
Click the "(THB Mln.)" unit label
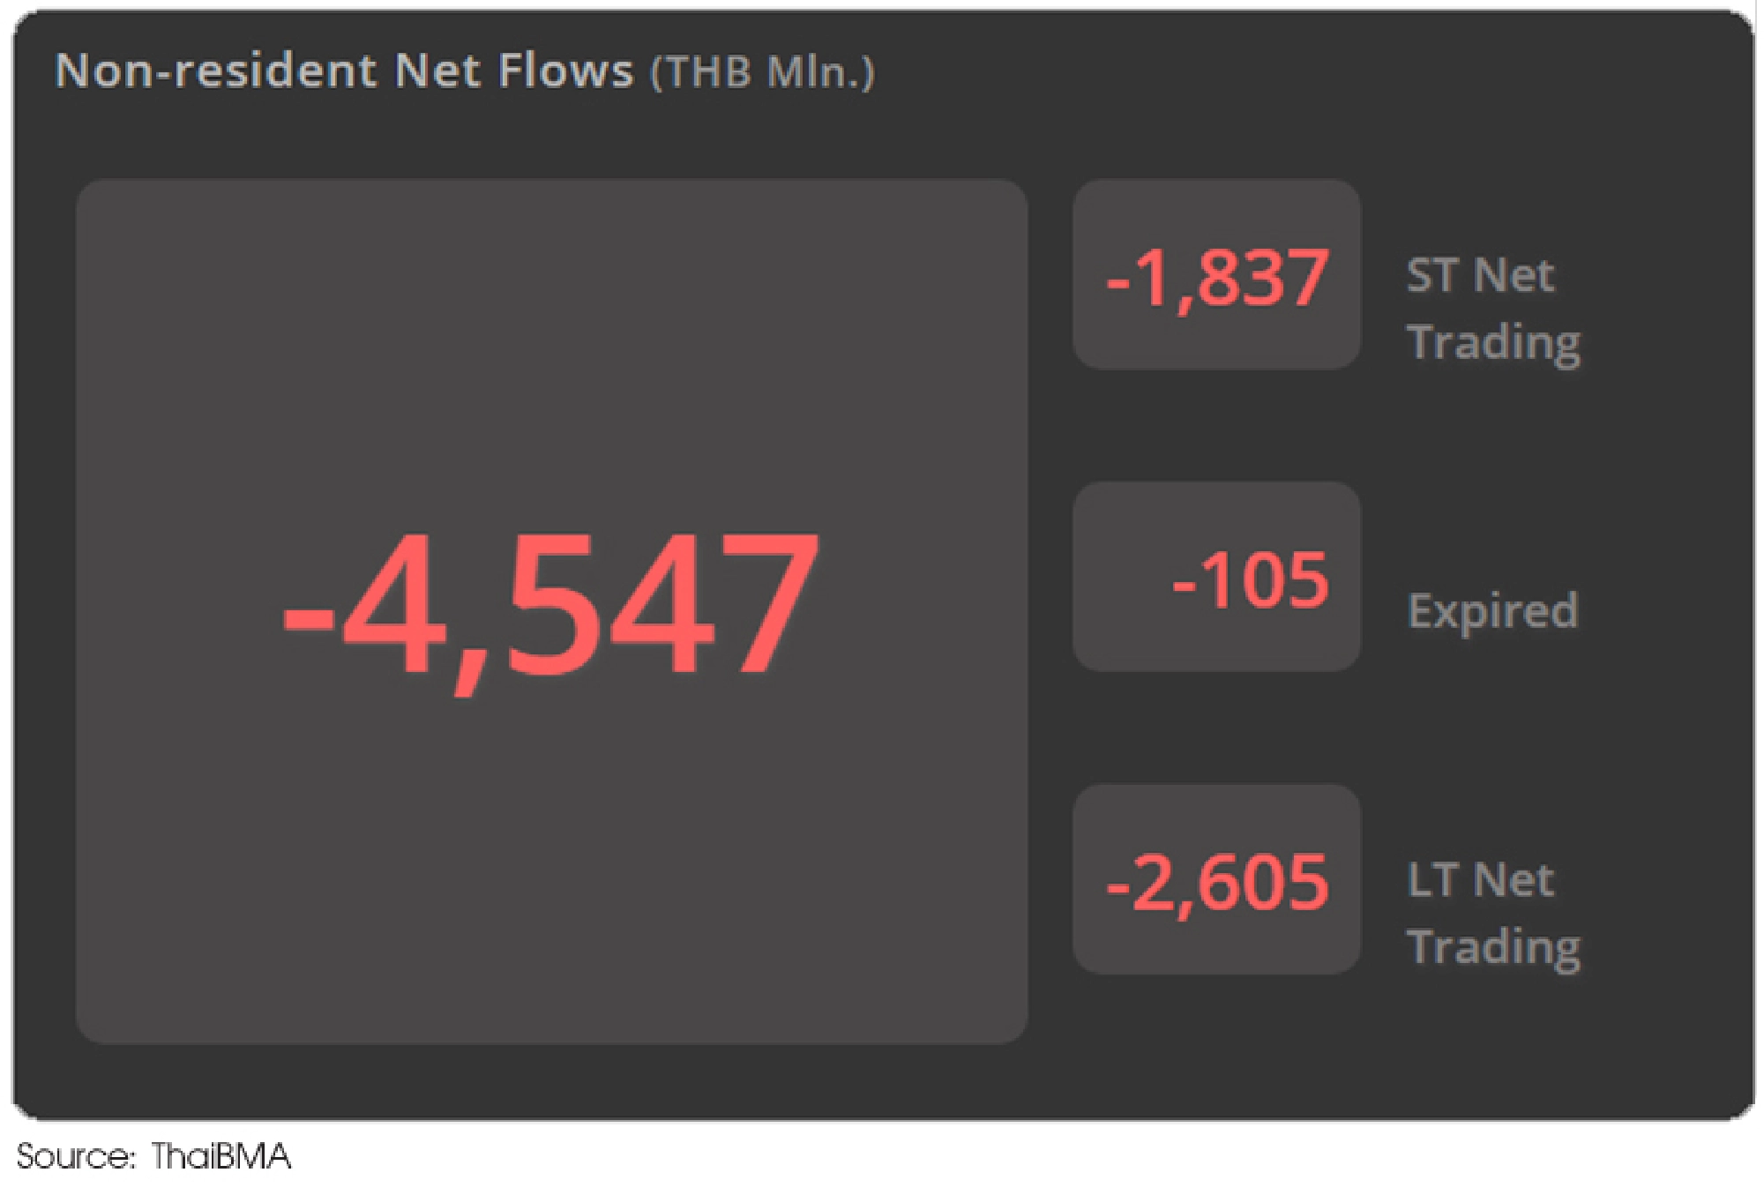coord(762,72)
